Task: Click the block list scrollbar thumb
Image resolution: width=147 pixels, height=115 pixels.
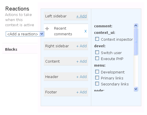Action: pyautogui.click(x=136, y=42)
